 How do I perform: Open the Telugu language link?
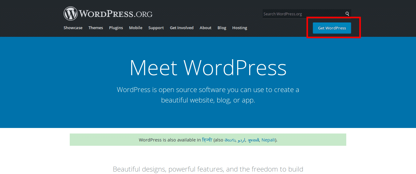click(x=230, y=140)
